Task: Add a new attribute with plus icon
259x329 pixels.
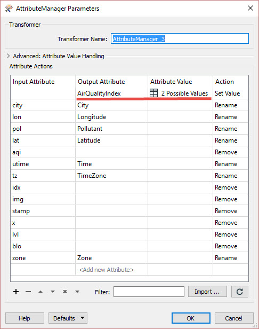Action: click(16, 292)
